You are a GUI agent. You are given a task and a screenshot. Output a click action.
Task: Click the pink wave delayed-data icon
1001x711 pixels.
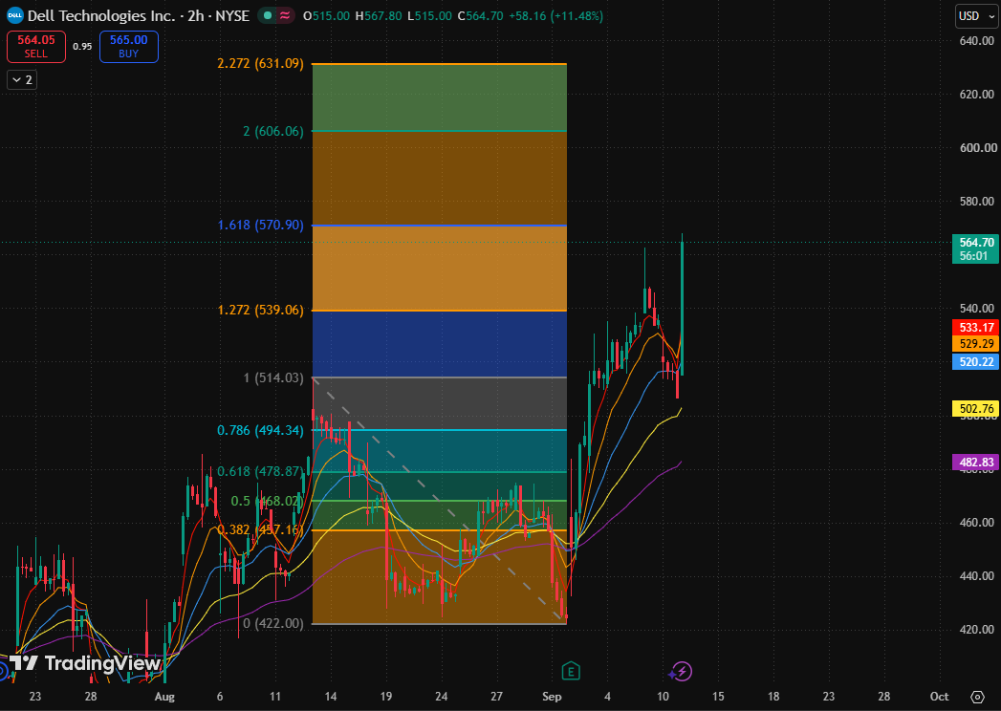[x=285, y=16]
